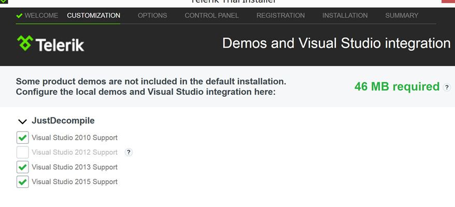Click installer app icon in title bar corner

click(x=4, y=2)
